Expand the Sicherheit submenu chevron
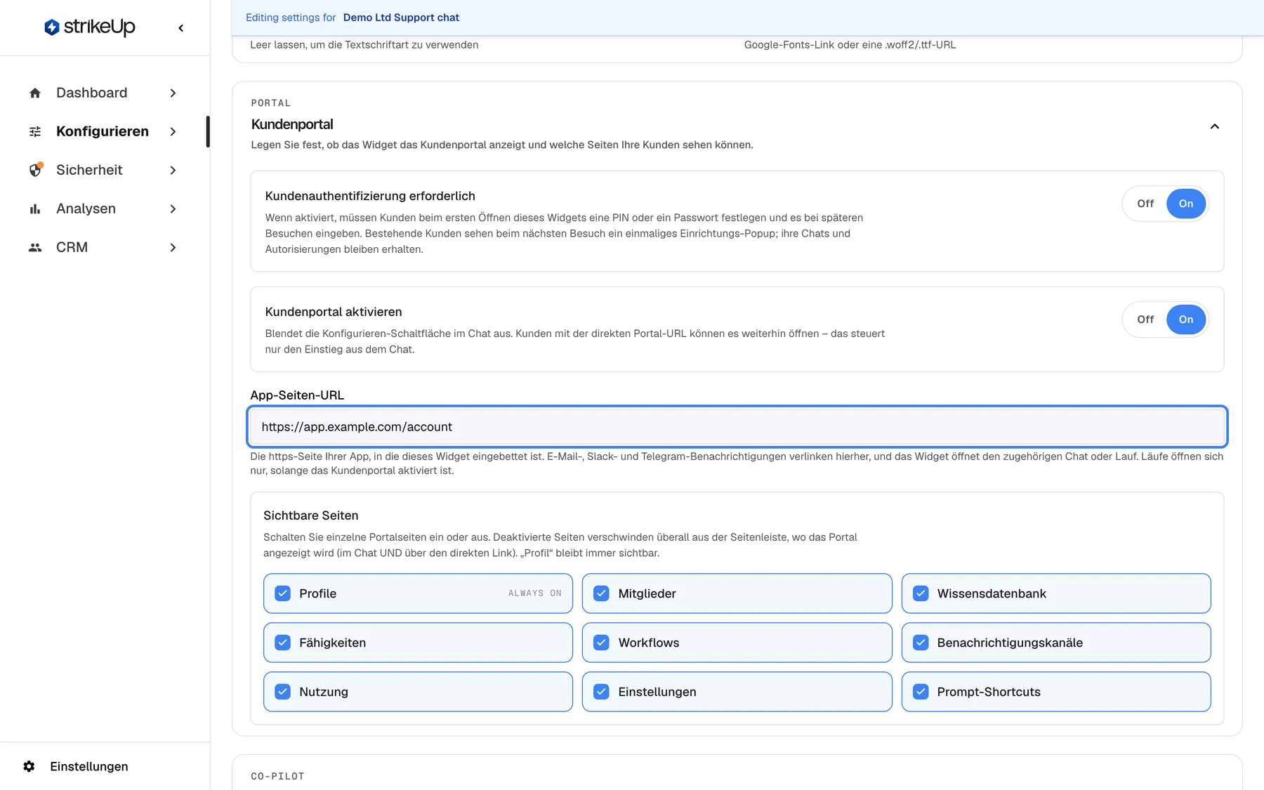 point(173,170)
